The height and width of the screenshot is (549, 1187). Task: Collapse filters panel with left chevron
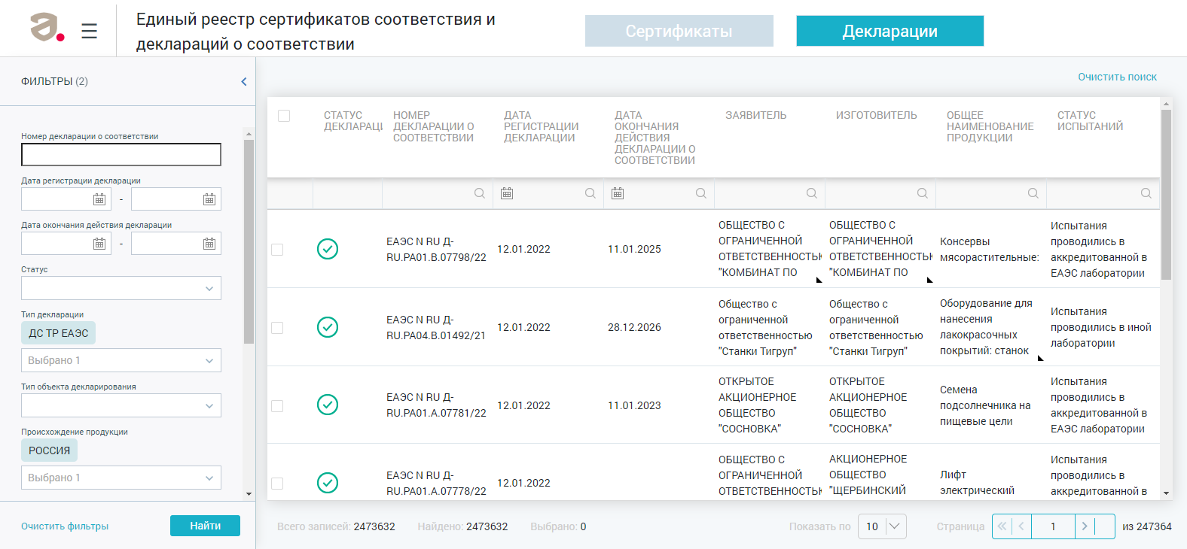click(243, 81)
